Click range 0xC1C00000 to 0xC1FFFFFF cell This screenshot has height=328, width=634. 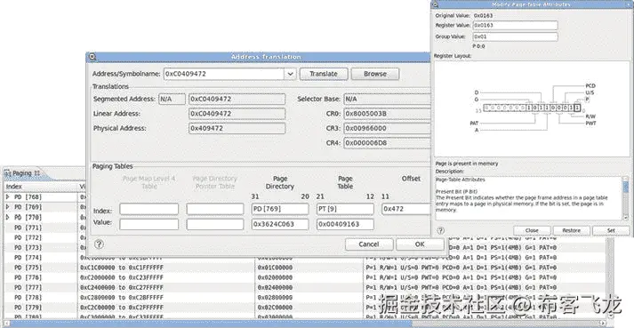click(x=166, y=268)
